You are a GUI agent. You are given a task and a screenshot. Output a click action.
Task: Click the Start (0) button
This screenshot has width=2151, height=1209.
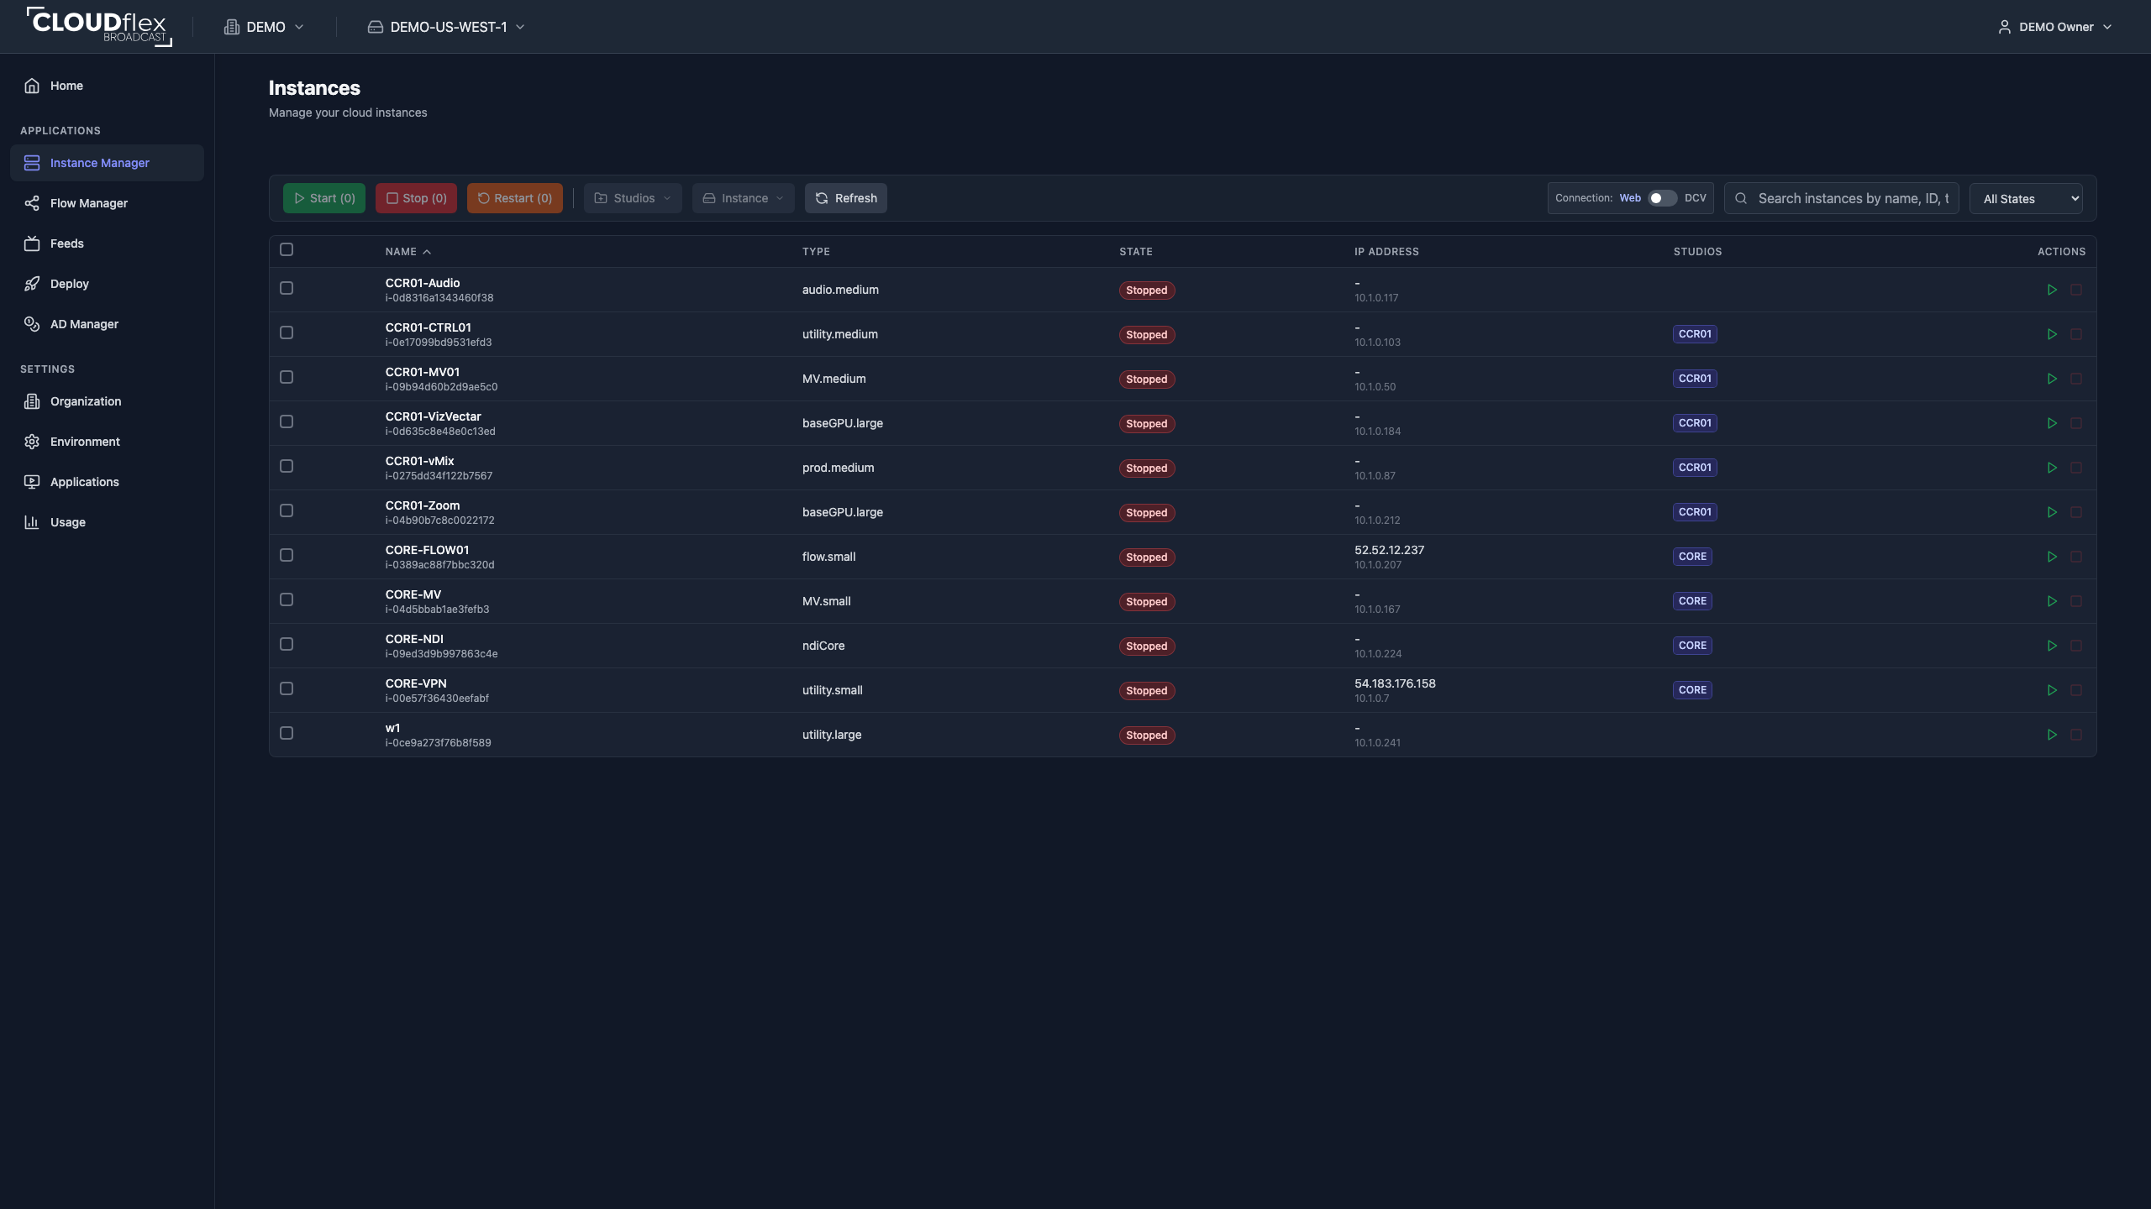[324, 198]
